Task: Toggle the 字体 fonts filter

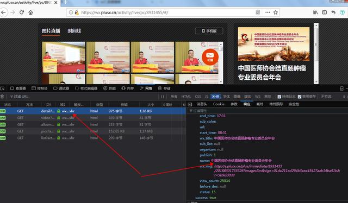Action: pyautogui.click(x=226, y=97)
